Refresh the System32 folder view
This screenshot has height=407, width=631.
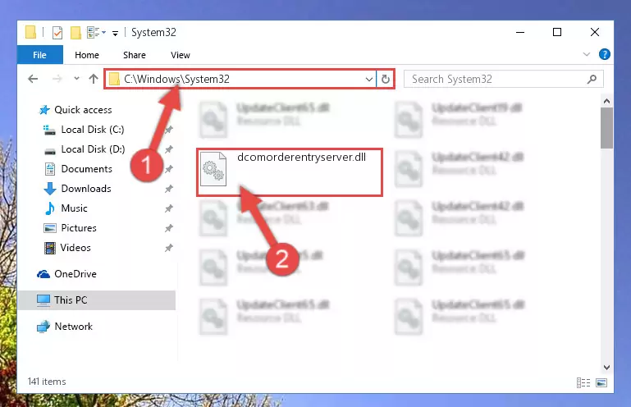(x=386, y=80)
